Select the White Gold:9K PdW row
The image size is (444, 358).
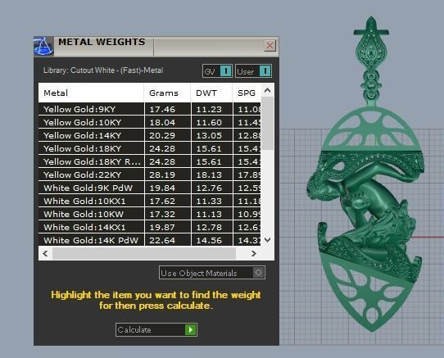coord(150,188)
